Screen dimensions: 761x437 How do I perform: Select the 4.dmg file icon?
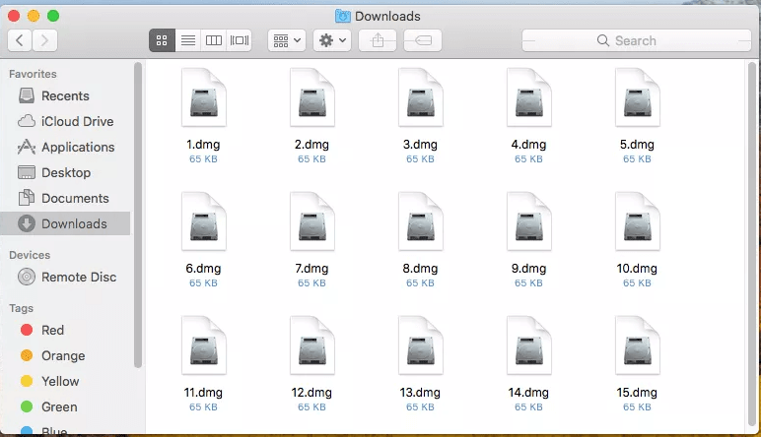pos(529,97)
